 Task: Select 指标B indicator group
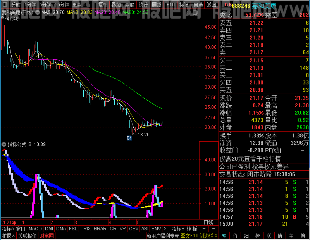tap(178, 229)
